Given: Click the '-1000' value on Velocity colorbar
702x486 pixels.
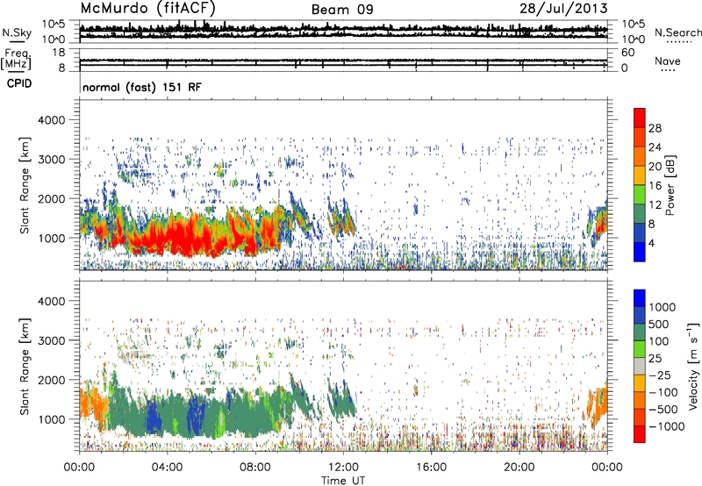Looking at the screenshot, I should (x=666, y=426).
